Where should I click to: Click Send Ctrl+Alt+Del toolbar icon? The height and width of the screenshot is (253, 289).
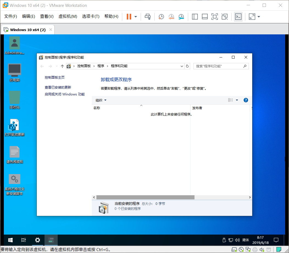pos(148,16)
